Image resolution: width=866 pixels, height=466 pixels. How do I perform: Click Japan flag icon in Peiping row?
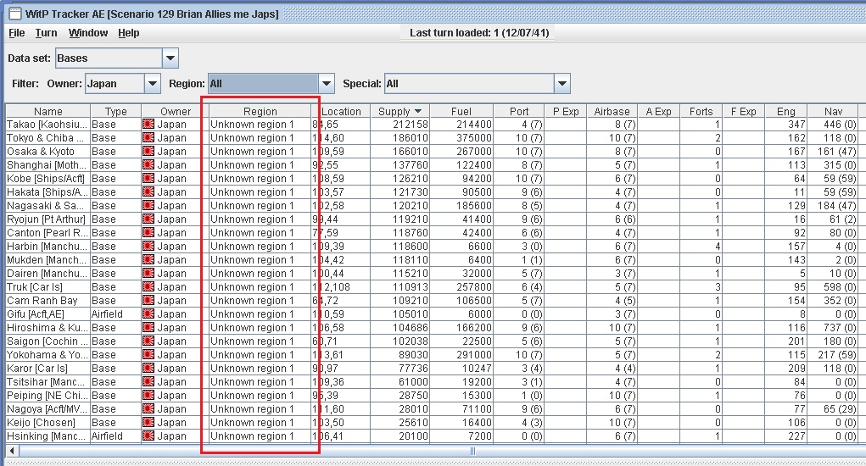click(148, 395)
